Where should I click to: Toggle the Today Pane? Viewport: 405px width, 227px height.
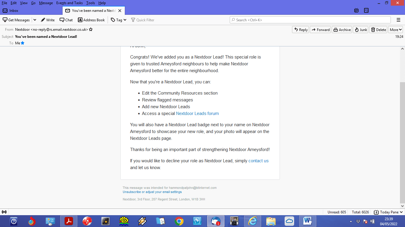tap(388, 212)
